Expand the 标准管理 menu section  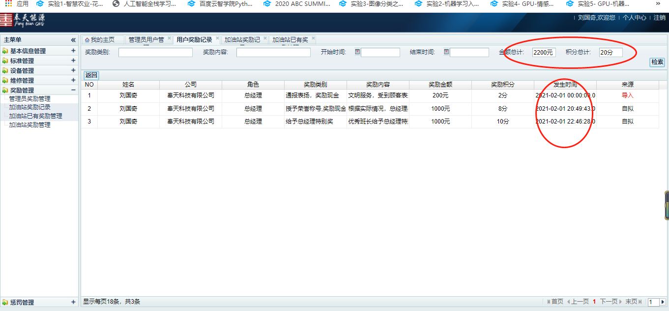tap(73, 61)
